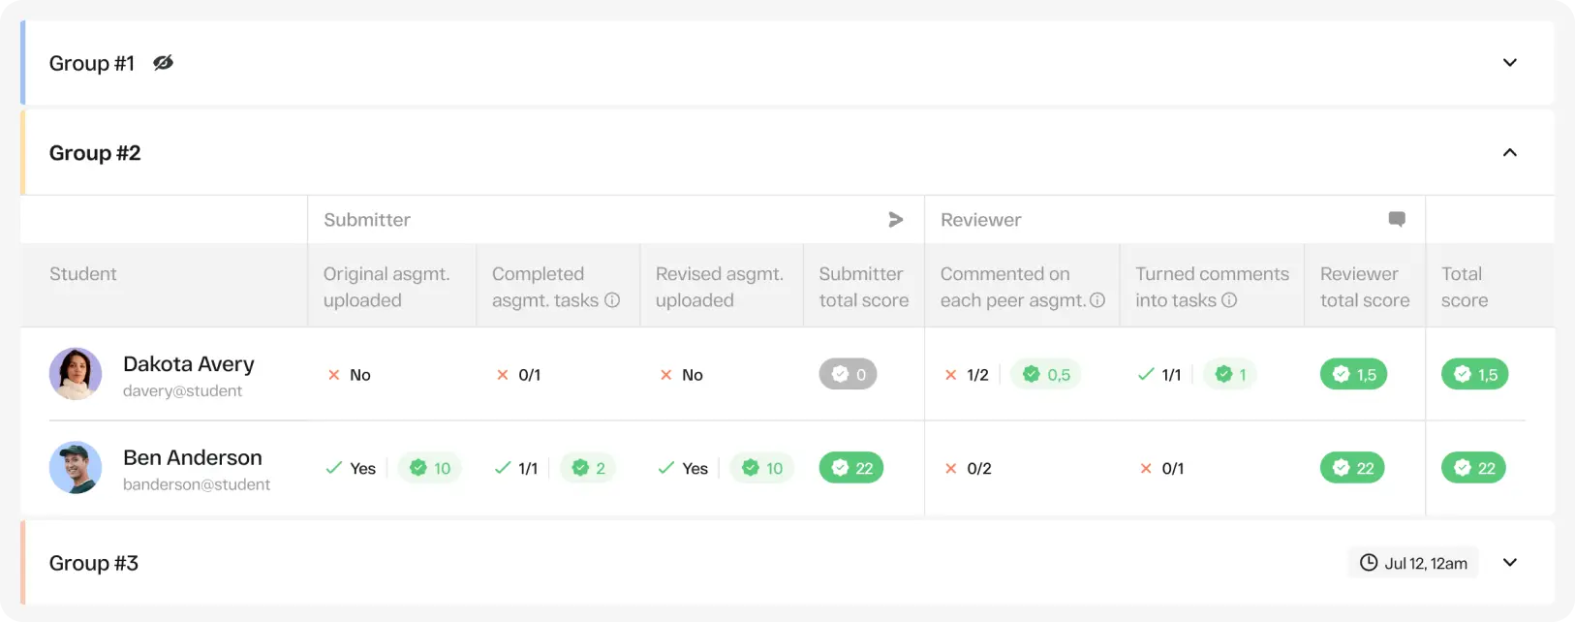The width and height of the screenshot is (1575, 622).
Task: Toggle the hidden eye icon on Group #1
Action: pos(163,63)
